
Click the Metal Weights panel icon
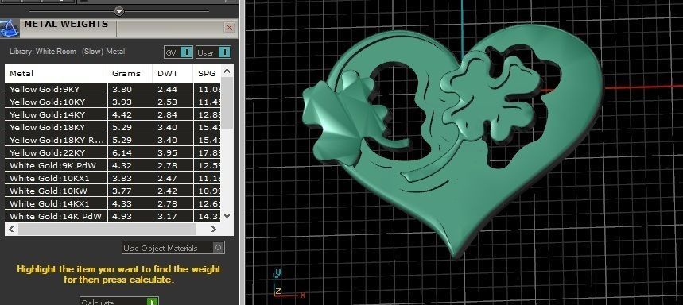(10, 29)
